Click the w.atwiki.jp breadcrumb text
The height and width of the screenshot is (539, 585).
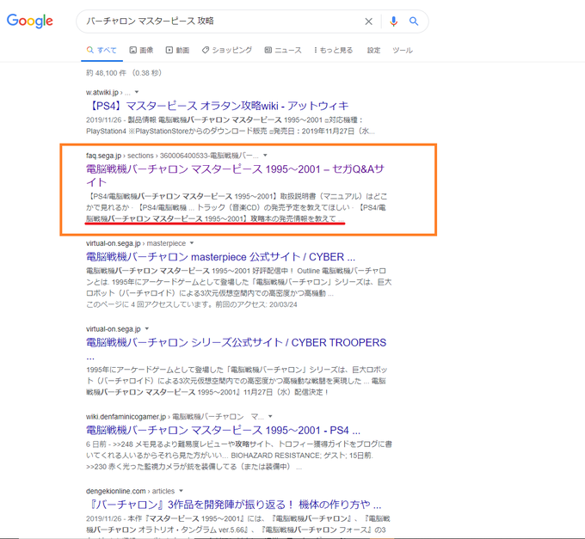[x=108, y=92]
